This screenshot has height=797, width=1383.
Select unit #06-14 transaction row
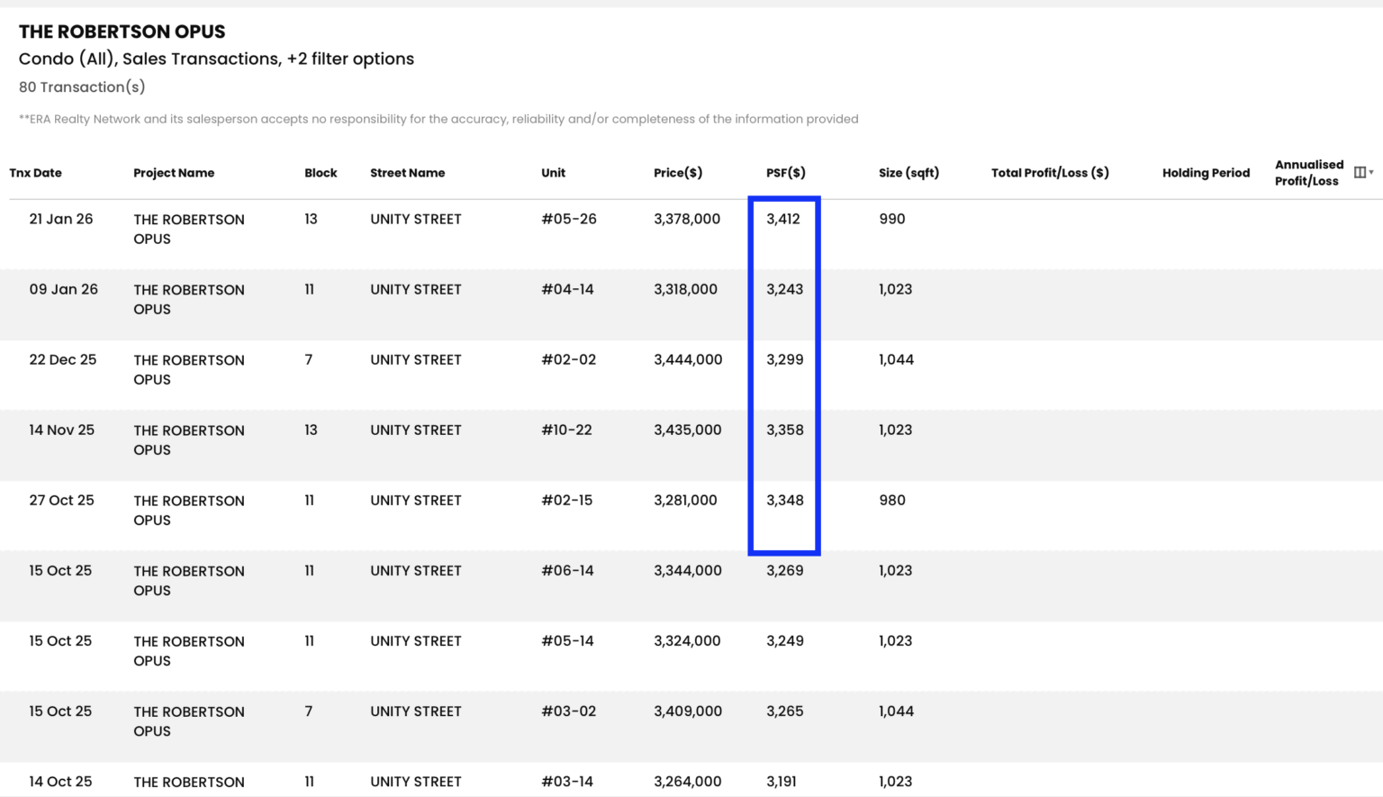691,586
